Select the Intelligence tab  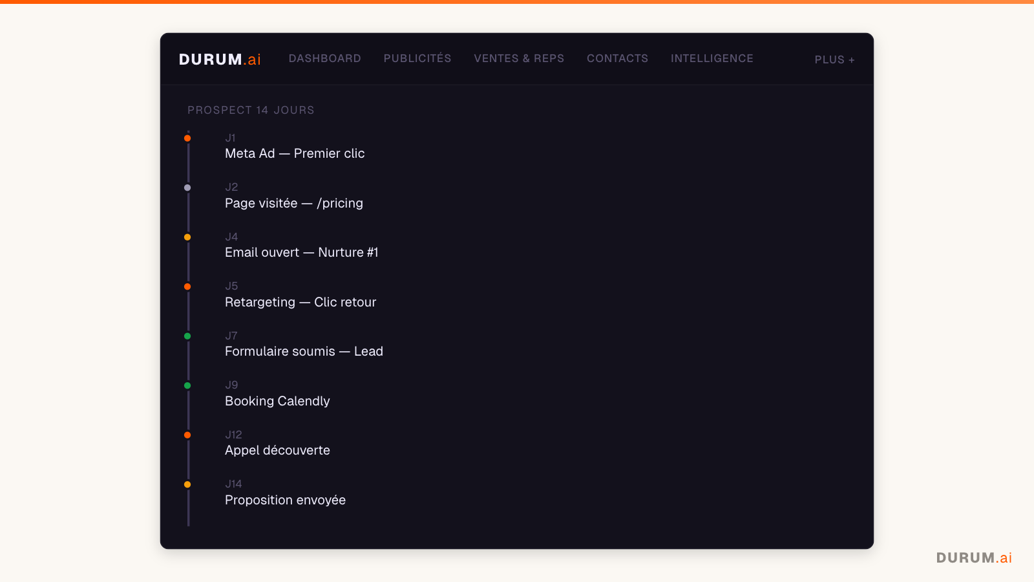click(712, 58)
